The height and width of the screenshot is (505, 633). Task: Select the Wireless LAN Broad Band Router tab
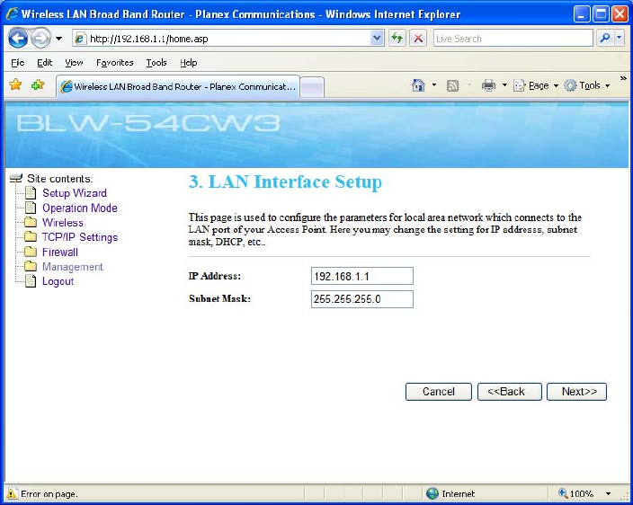(178, 86)
